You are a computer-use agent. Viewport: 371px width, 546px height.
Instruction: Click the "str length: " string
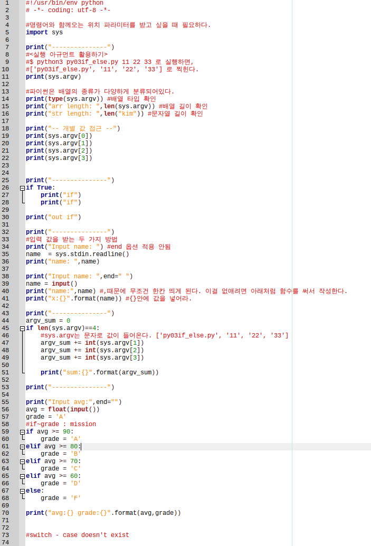pyautogui.click(x=74, y=114)
